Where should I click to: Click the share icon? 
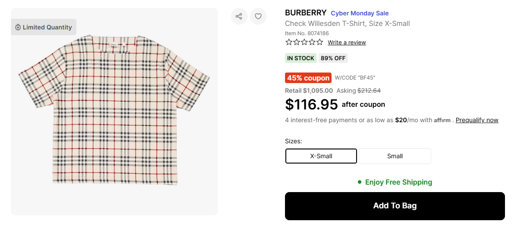click(x=239, y=16)
